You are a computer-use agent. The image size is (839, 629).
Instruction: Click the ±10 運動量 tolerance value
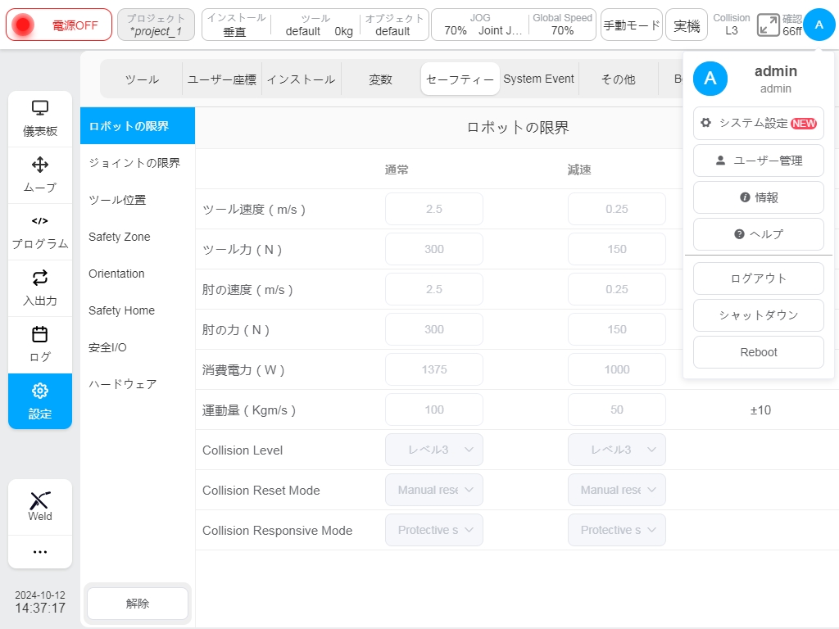760,410
